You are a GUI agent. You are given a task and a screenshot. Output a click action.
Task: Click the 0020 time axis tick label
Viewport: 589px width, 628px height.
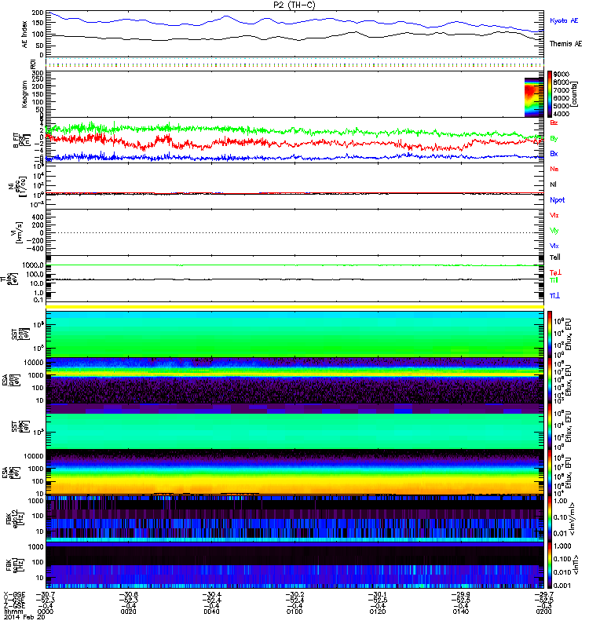pyautogui.click(x=129, y=612)
